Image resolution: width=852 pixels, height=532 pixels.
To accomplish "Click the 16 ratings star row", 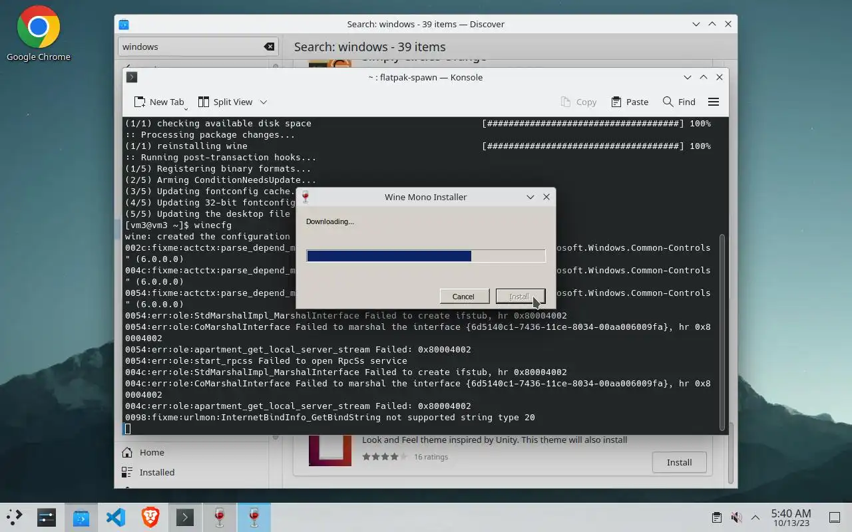I will 384,457.
